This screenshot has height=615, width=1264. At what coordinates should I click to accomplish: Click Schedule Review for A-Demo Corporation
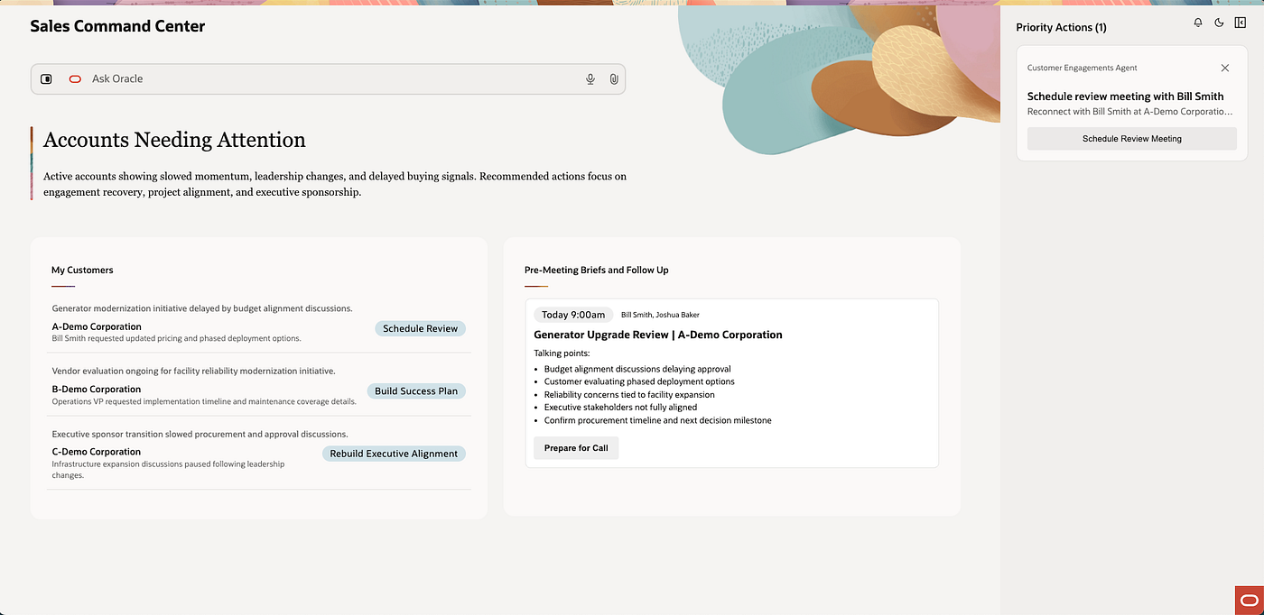[420, 328]
